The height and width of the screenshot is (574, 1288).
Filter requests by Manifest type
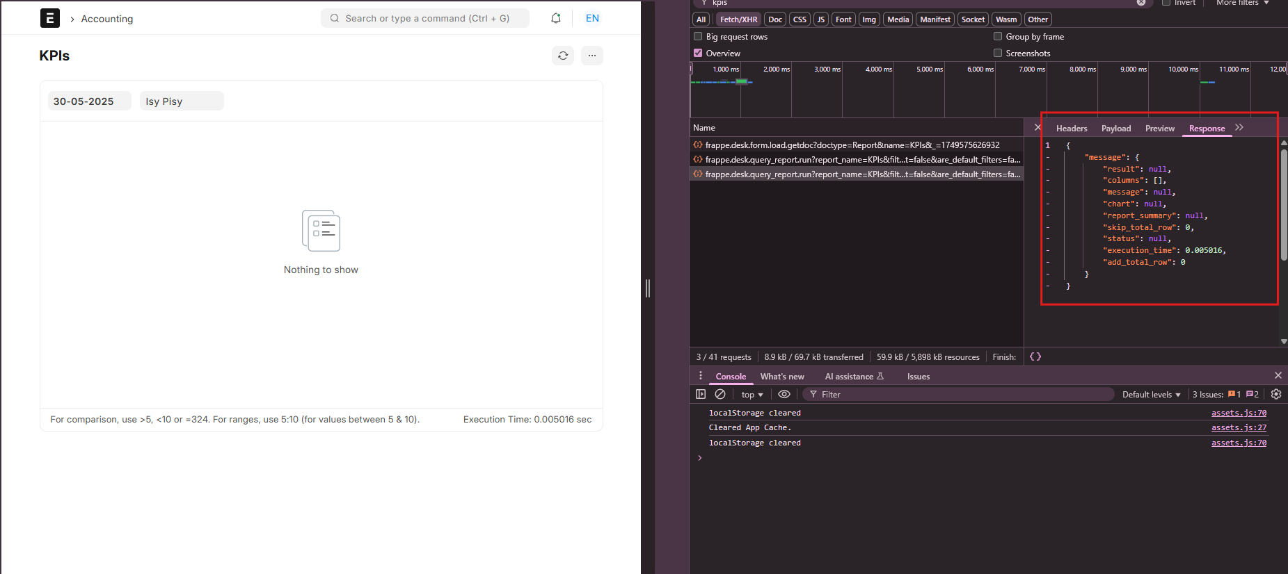tap(935, 19)
